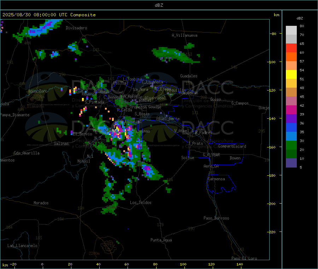Click the Carmensa place label
The image size is (318, 269).
click(x=216, y=179)
